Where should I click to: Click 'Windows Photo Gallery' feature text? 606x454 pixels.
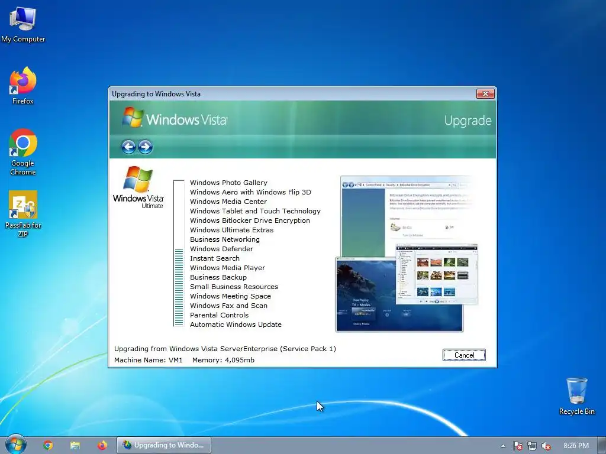(x=228, y=183)
